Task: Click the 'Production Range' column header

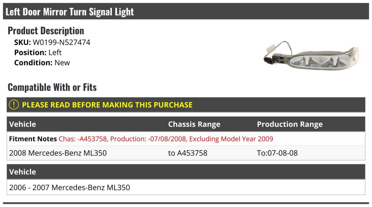Action: coord(290,124)
